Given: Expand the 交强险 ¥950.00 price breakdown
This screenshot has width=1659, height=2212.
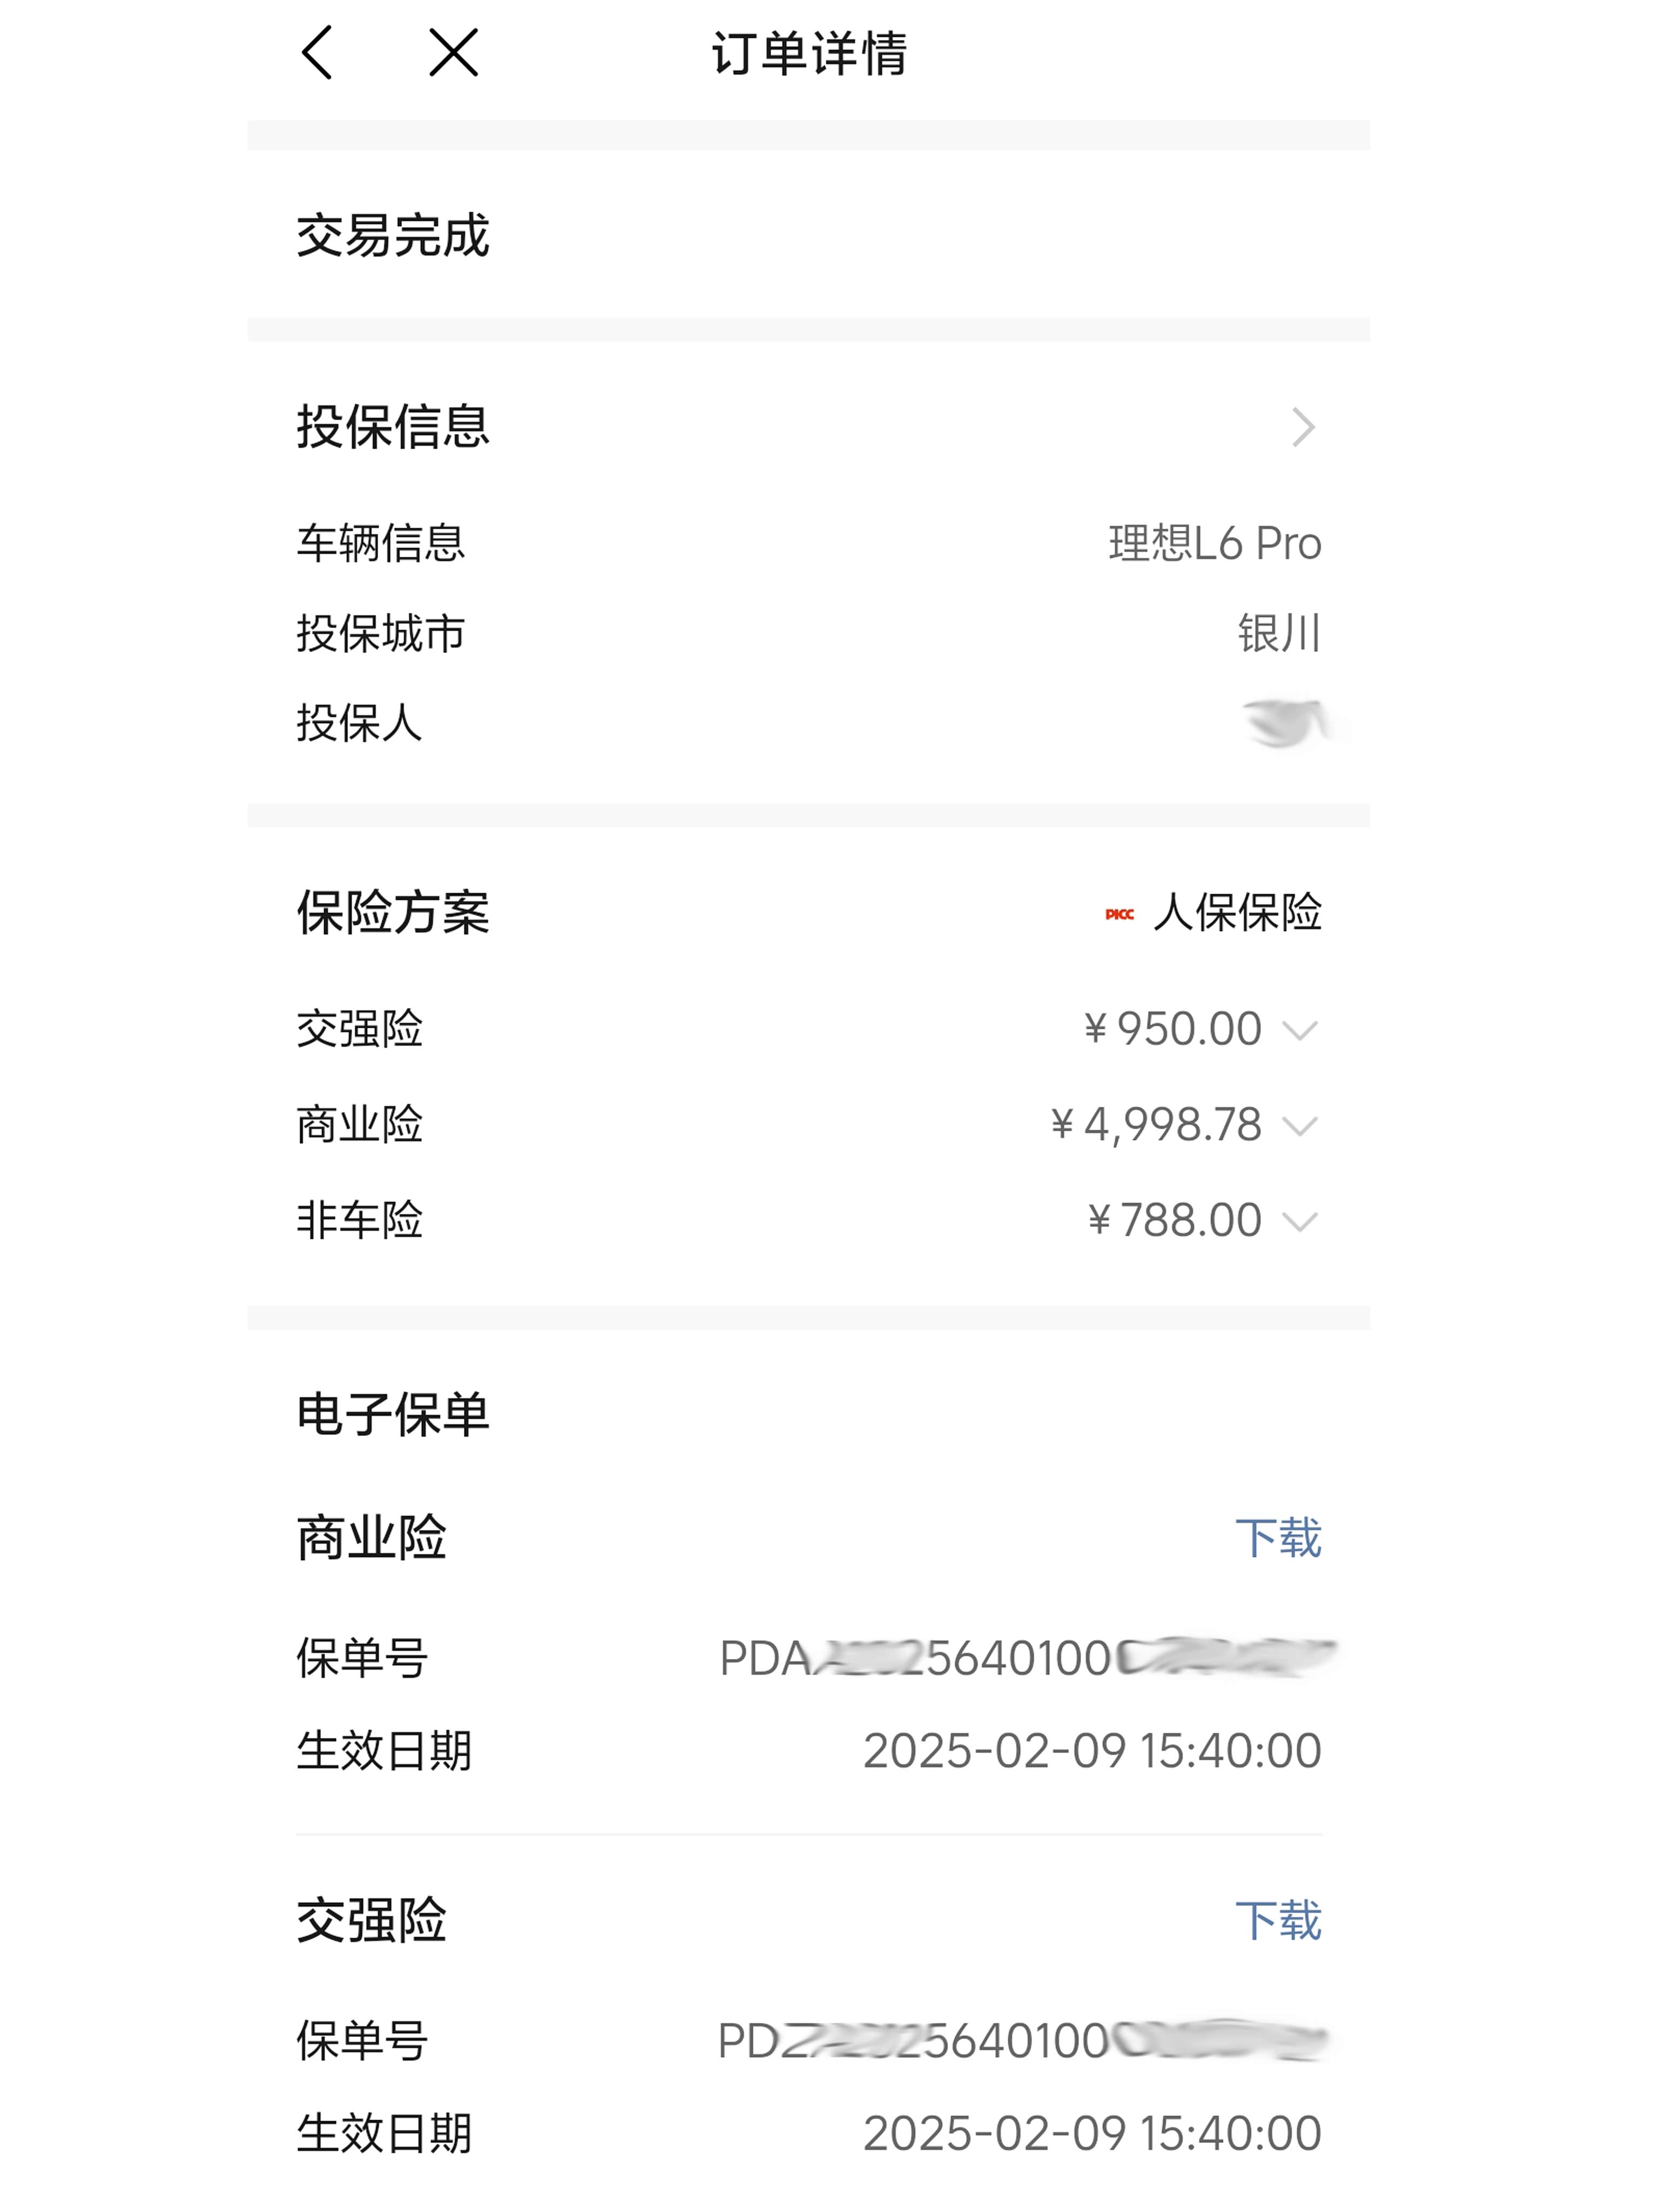Looking at the screenshot, I should click(1299, 1030).
